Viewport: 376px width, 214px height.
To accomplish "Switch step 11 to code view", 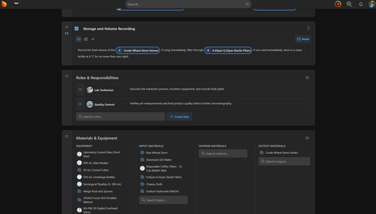I will [x=93, y=39].
